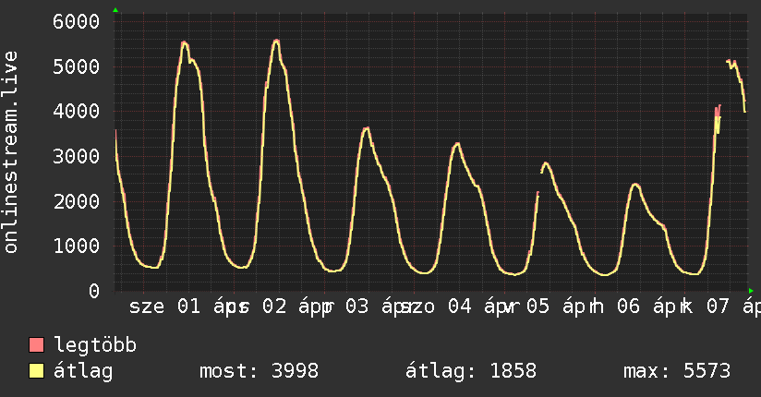Click the legtöbb legend label

pos(95,345)
